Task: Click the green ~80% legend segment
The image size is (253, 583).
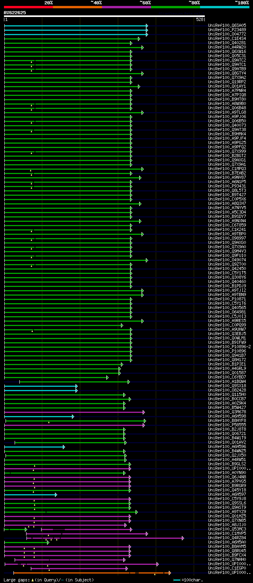Action: (x=175, y=7)
